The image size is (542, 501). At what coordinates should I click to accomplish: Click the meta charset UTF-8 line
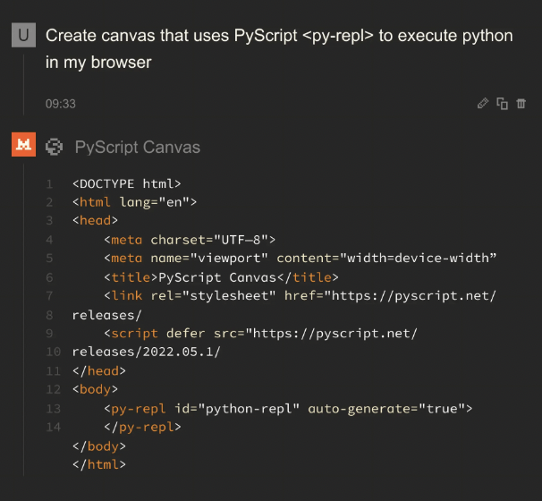190,240
